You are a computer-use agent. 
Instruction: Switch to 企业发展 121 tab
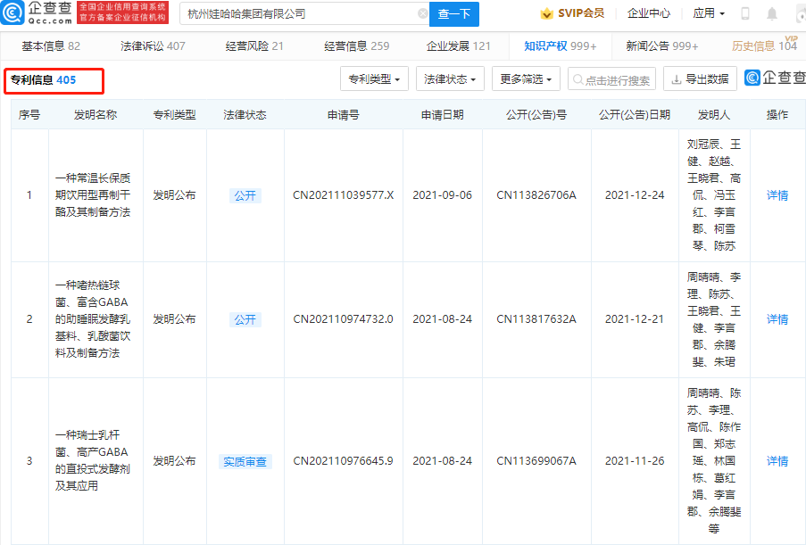click(458, 46)
